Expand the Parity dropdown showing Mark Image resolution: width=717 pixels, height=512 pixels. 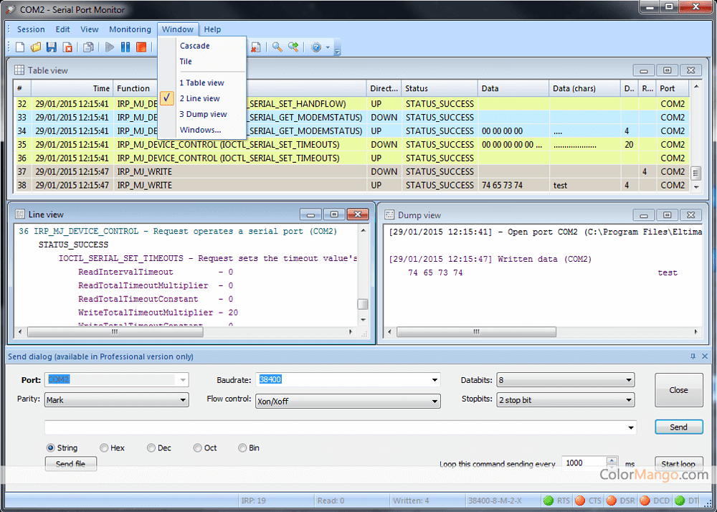coord(183,400)
